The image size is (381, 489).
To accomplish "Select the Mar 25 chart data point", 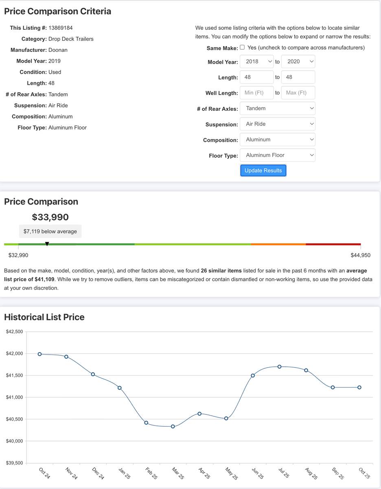I will (173, 426).
